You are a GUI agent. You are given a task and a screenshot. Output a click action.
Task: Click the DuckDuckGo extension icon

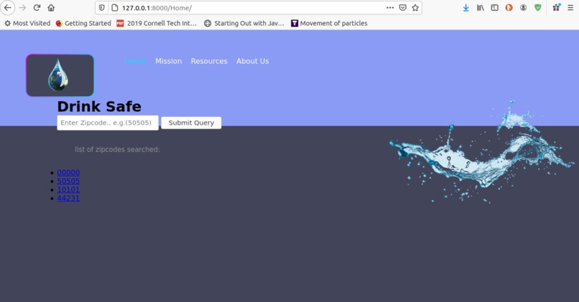(509, 8)
